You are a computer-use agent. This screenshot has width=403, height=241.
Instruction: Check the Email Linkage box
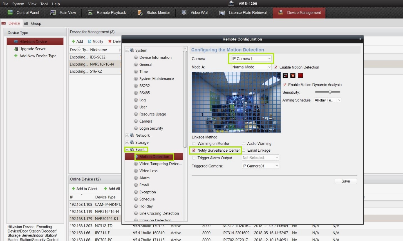244,150
